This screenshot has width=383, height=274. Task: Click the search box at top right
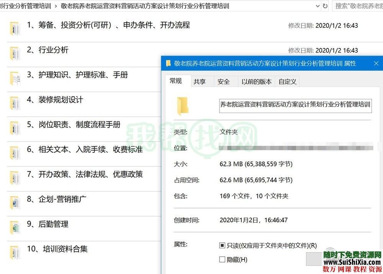358,6
